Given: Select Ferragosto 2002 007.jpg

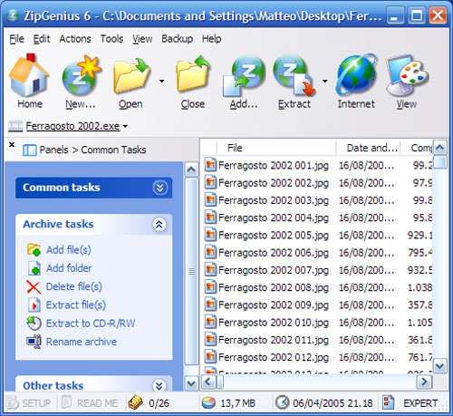Looking at the screenshot, I should coord(274,270).
